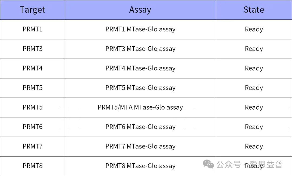Select the State column header
The image size is (292, 176).
point(254,10)
